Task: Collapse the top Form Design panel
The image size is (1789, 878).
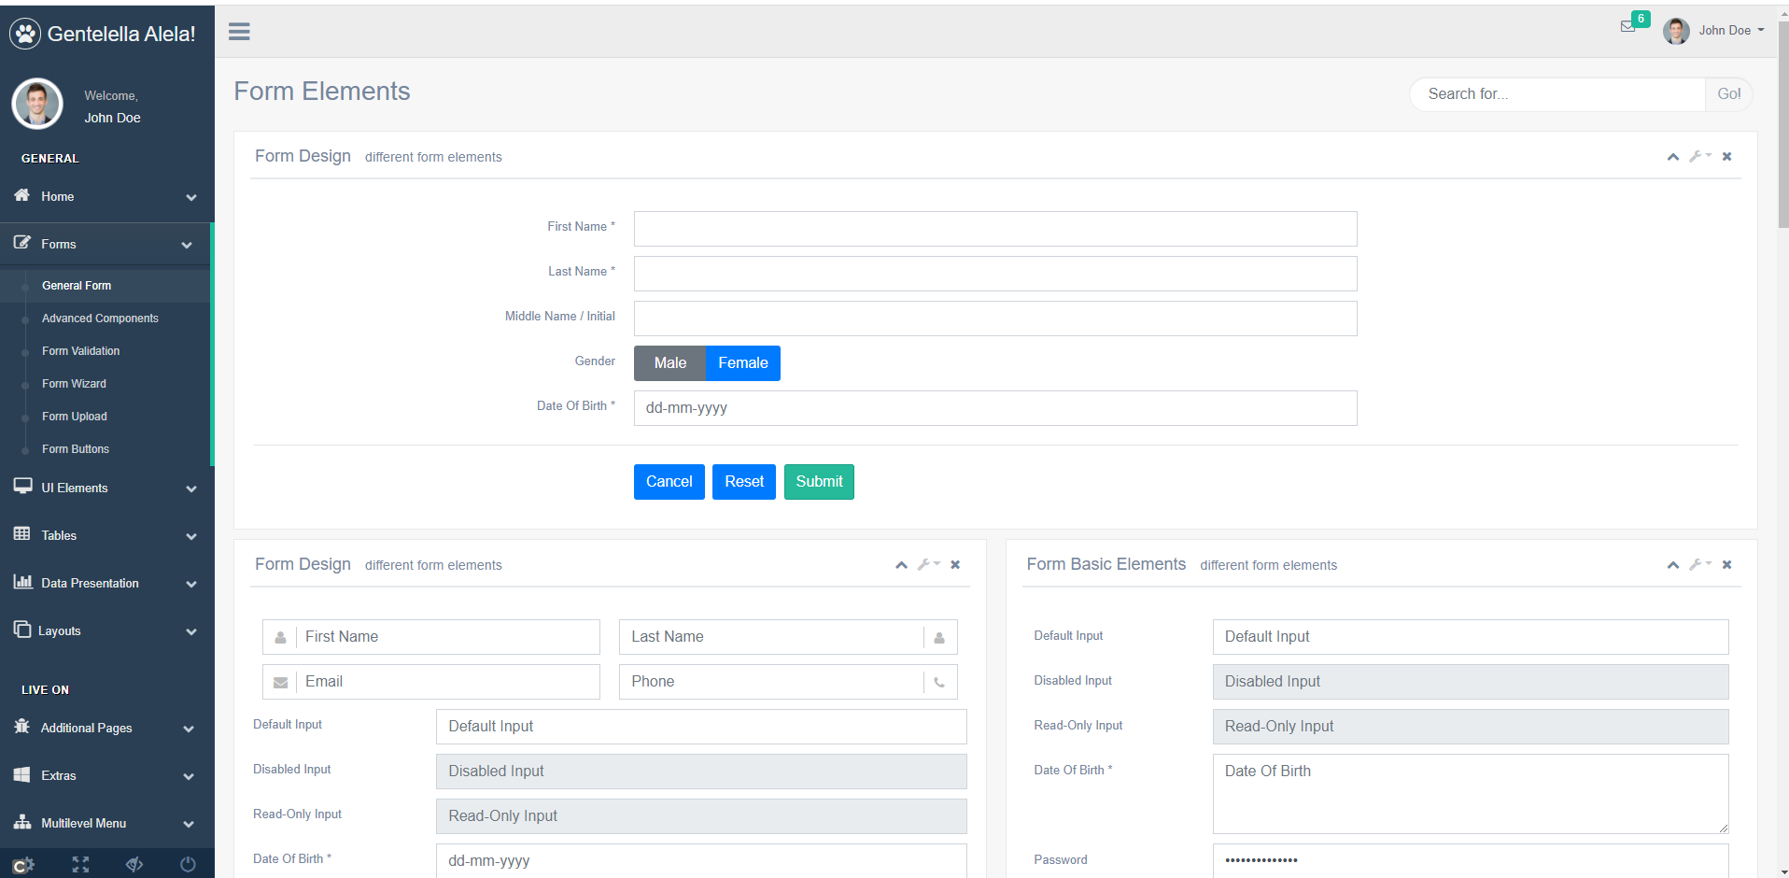Action: pyautogui.click(x=1672, y=157)
